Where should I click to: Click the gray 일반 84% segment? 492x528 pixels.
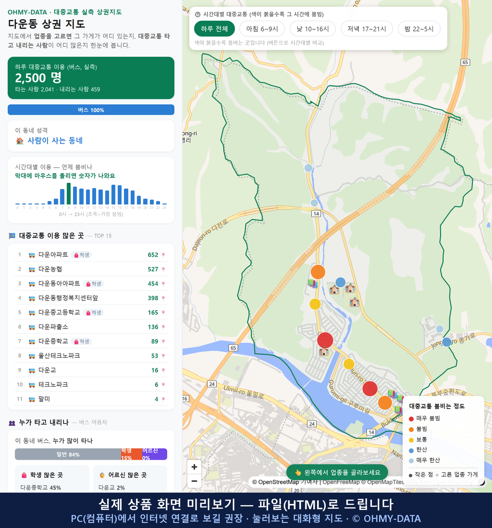[x=68, y=454]
